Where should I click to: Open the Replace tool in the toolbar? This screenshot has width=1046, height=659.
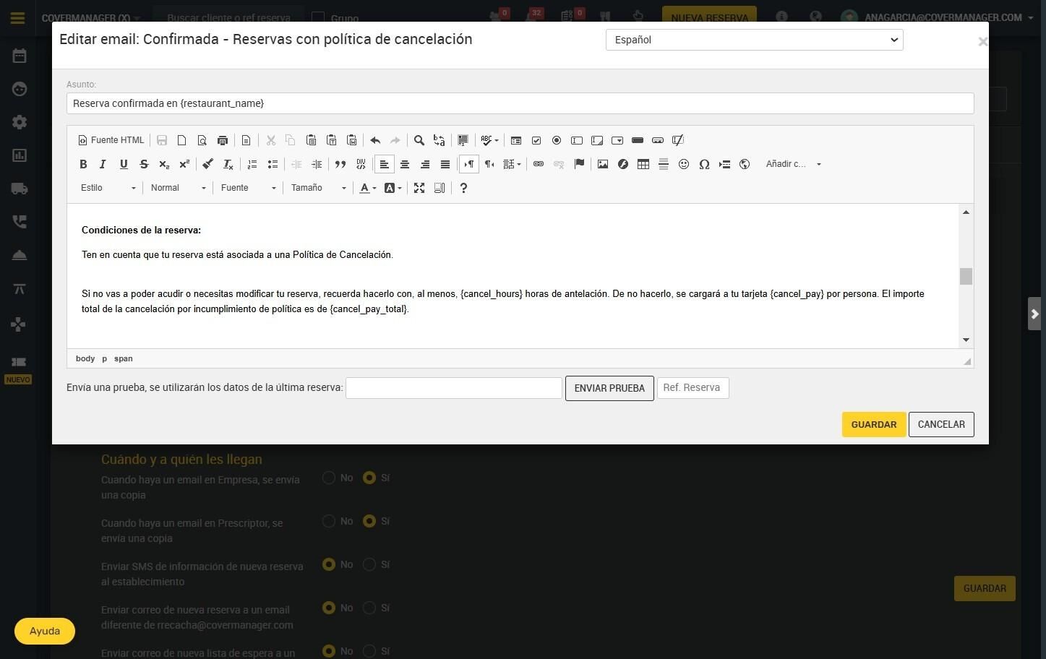tap(440, 140)
